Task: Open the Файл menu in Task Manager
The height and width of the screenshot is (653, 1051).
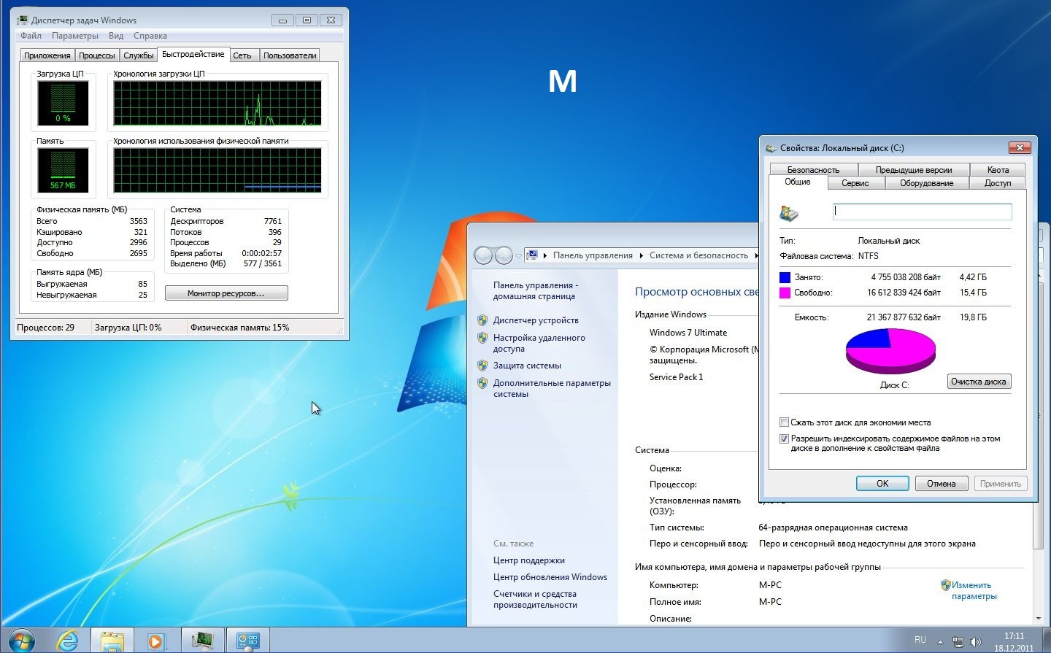Action: [x=31, y=36]
